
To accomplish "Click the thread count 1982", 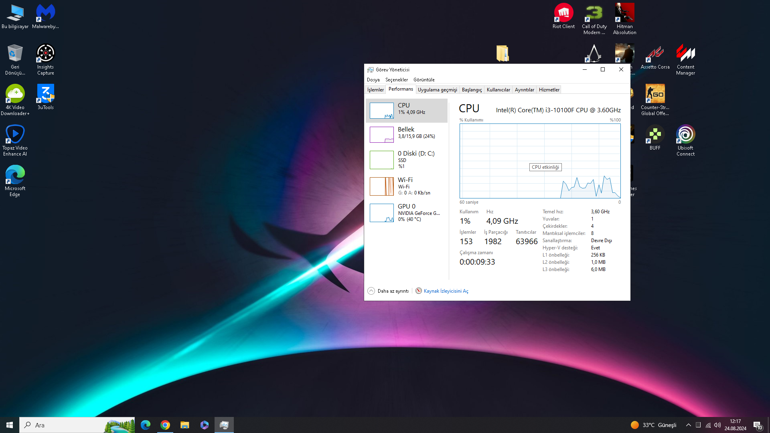I will (x=493, y=241).
